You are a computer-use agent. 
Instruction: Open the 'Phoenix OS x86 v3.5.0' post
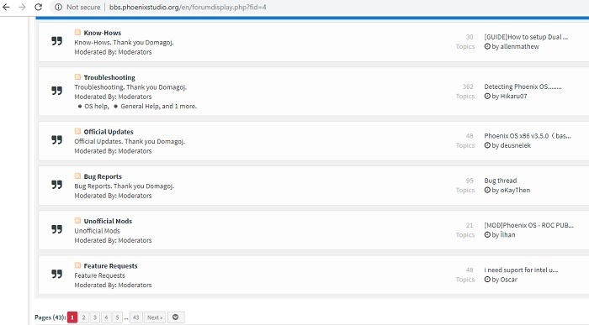coord(528,136)
